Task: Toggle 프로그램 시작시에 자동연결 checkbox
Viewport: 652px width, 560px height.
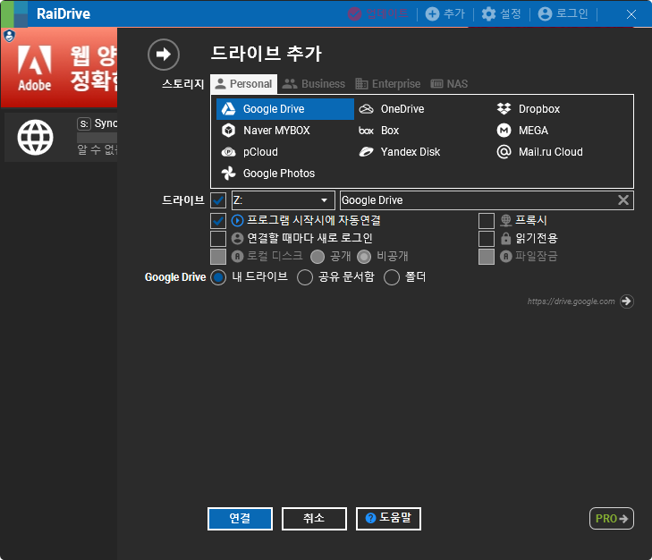Action: [x=218, y=220]
